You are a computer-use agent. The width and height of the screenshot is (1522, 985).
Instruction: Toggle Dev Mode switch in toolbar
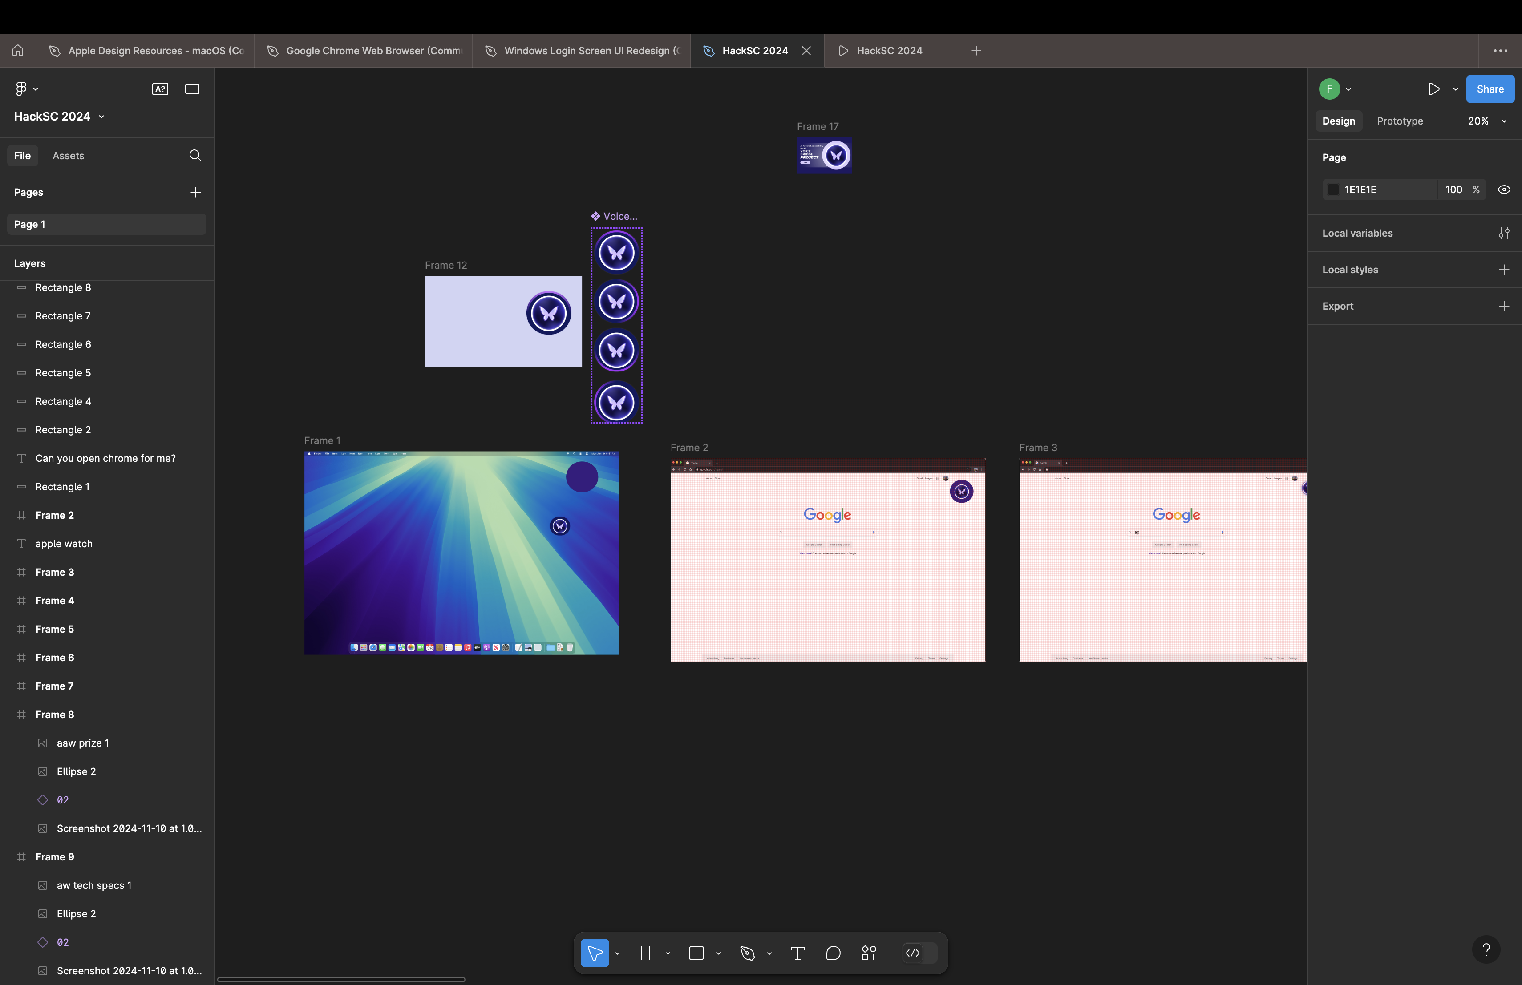919,953
